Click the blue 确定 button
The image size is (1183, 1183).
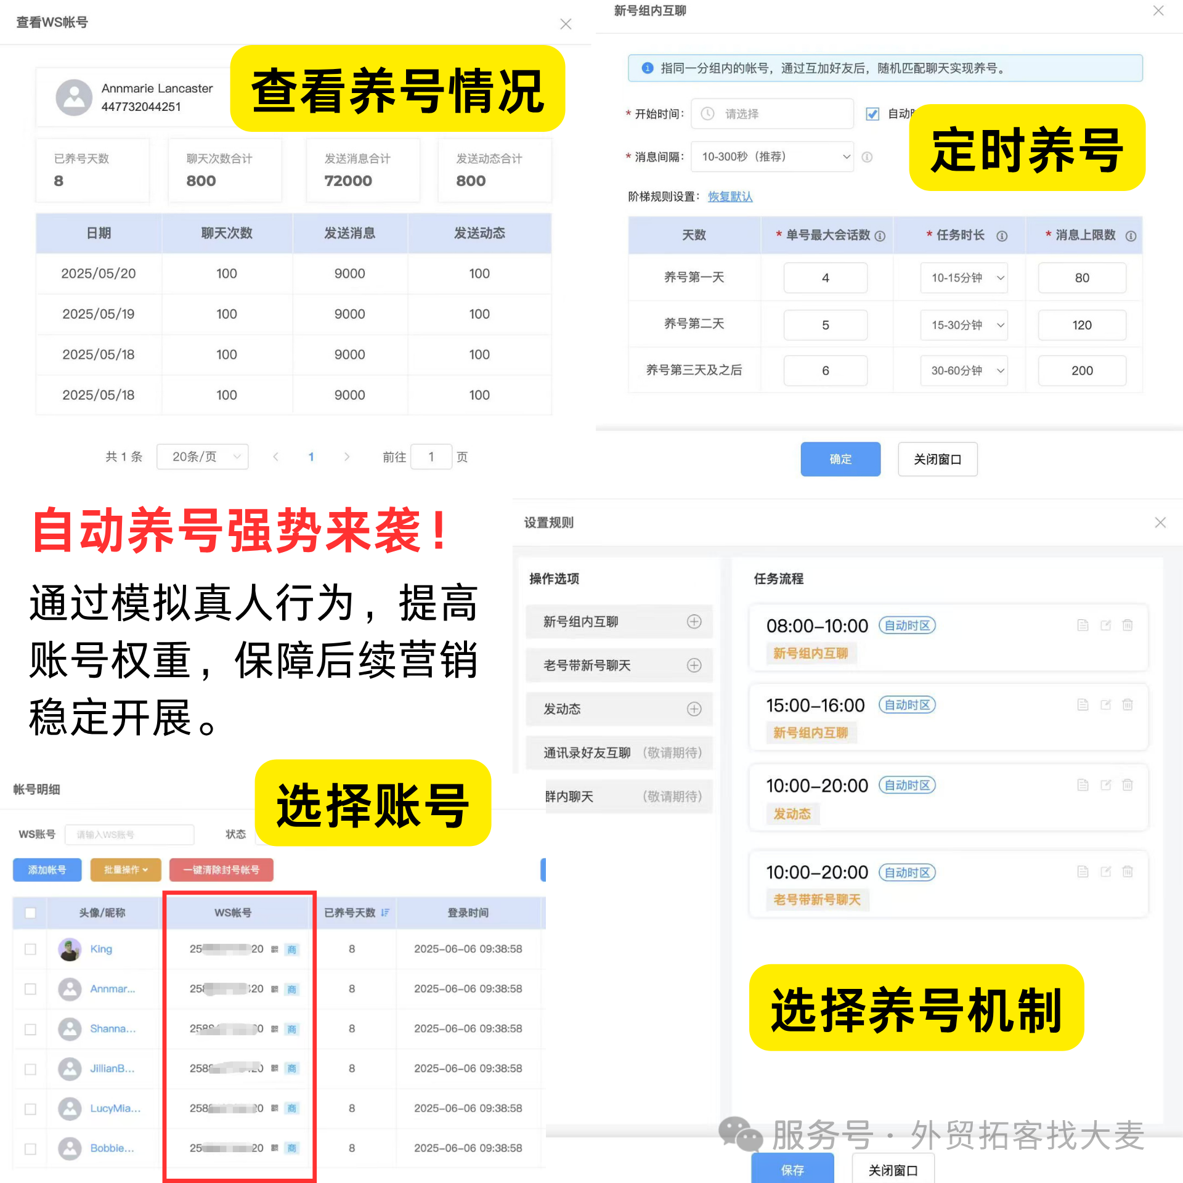click(x=840, y=459)
